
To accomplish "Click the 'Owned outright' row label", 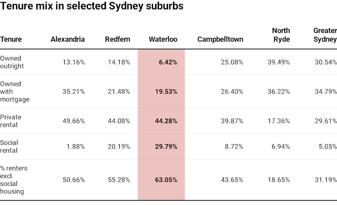I will [11, 62].
